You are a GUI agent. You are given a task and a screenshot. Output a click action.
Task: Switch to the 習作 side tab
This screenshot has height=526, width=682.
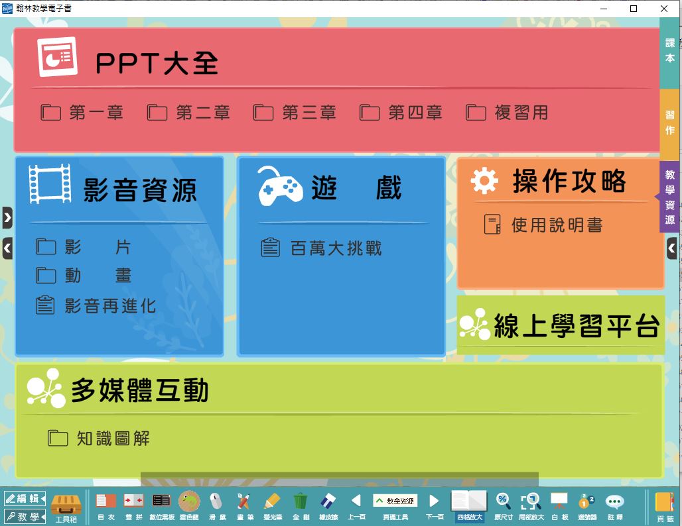(x=670, y=123)
